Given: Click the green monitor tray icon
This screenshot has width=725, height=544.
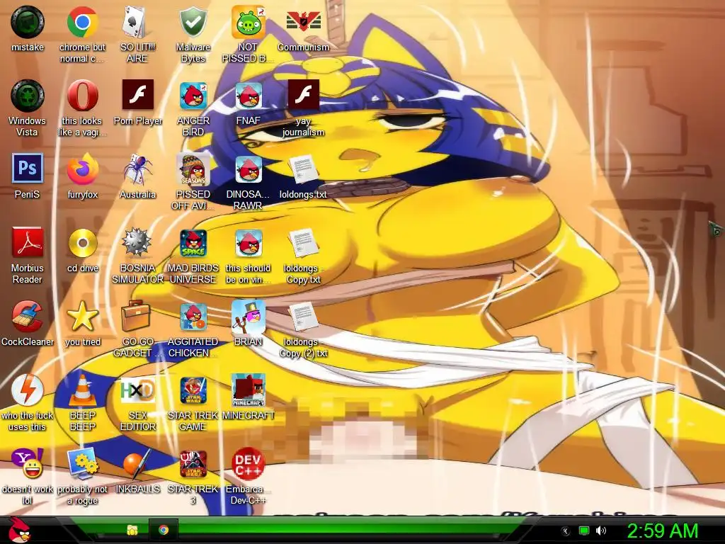Looking at the screenshot, I should coord(584,531).
